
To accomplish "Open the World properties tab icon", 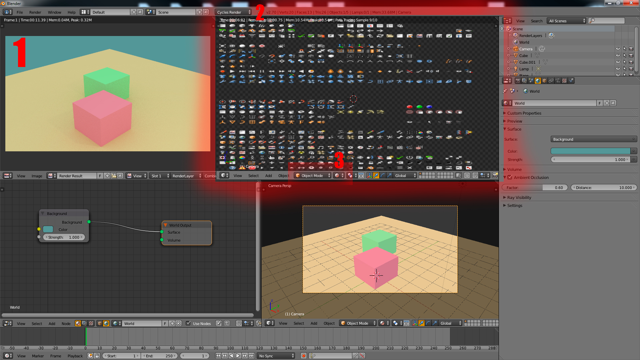I will tap(538, 81).
